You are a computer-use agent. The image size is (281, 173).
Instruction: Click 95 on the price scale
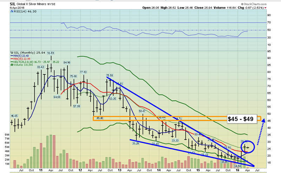click(269, 51)
